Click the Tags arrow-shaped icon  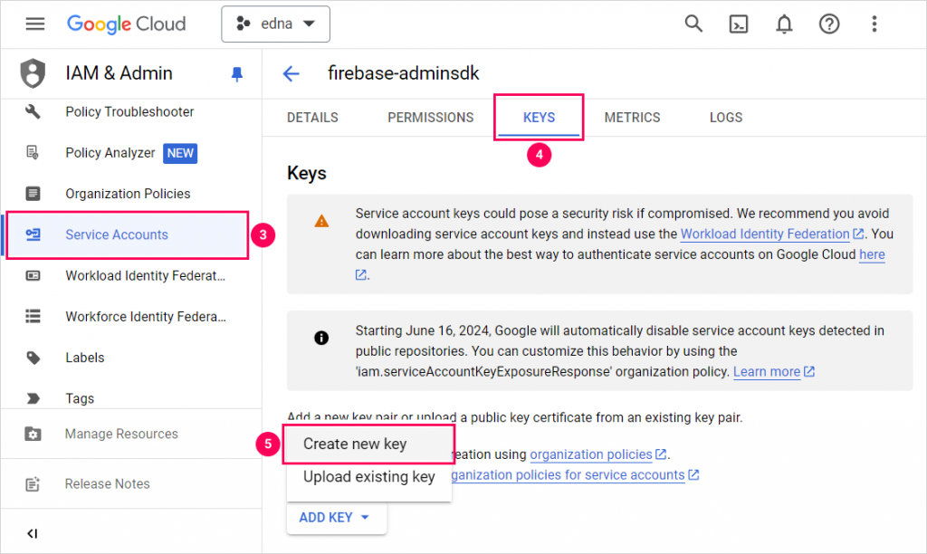[33, 398]
